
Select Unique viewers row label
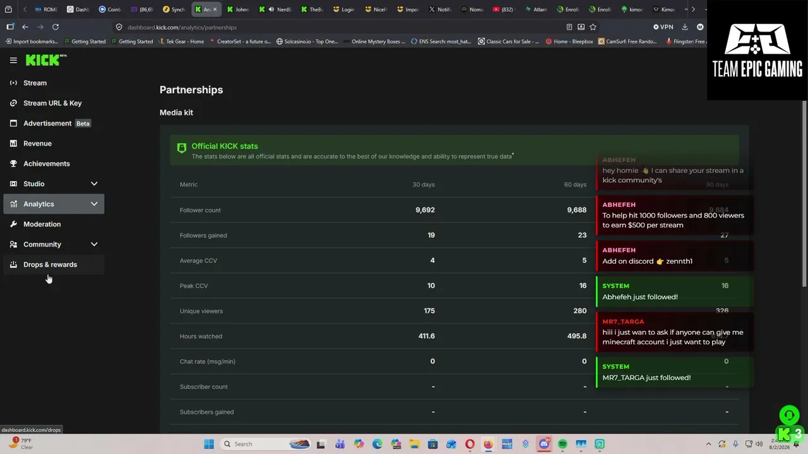click(201, 311)
